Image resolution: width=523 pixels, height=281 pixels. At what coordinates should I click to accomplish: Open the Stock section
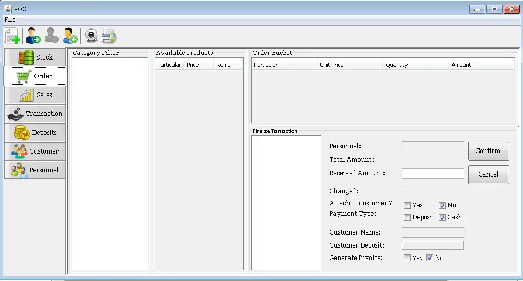point(35,57)
